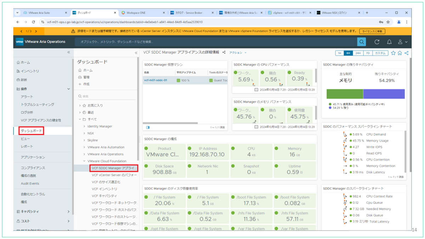
Task: Click the browser back arrow
Action: pos(17,22)
